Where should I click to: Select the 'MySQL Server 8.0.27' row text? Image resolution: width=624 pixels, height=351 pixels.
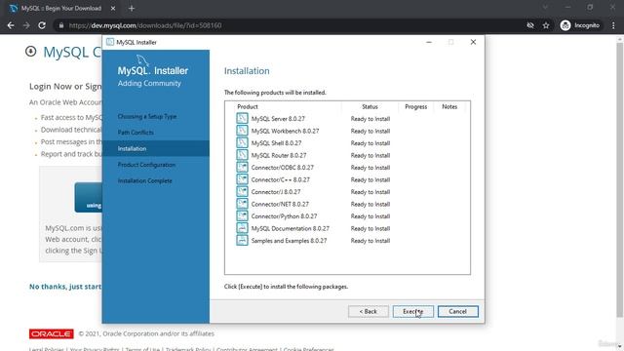[x=278, y=119]
